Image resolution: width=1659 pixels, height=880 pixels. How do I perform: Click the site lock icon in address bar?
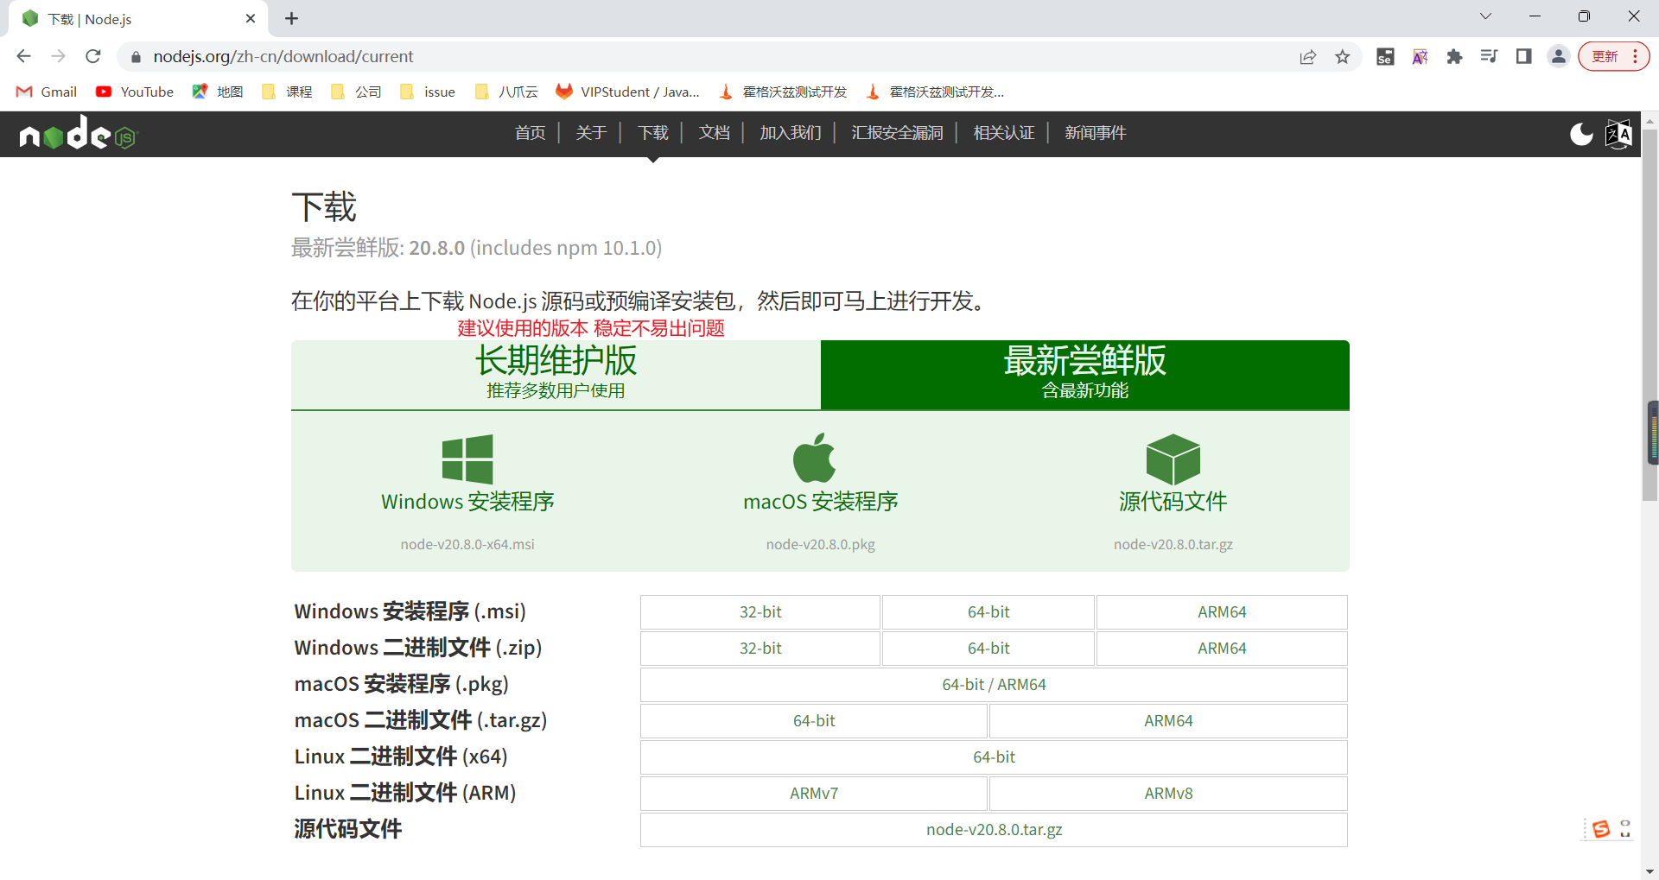136,57
